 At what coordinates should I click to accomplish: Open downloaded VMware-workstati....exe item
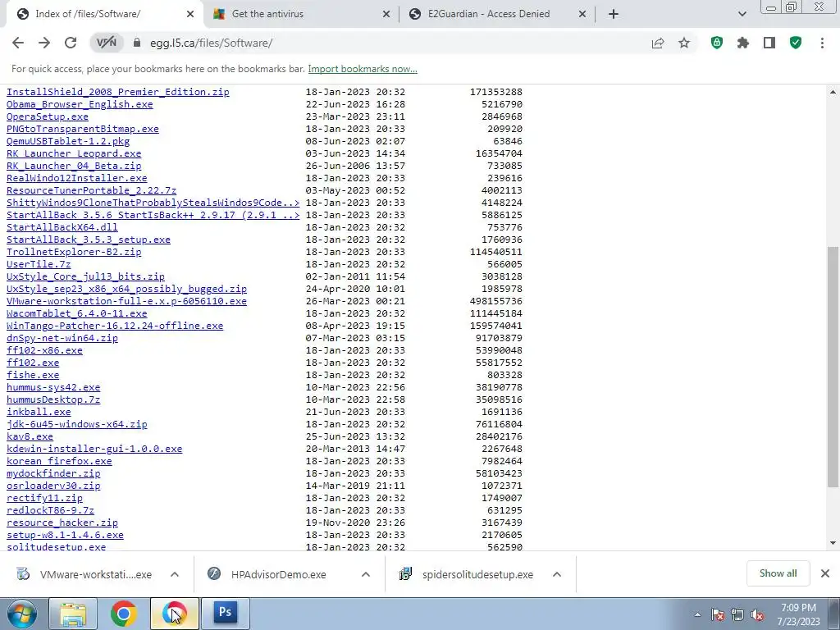coord(95,574)
